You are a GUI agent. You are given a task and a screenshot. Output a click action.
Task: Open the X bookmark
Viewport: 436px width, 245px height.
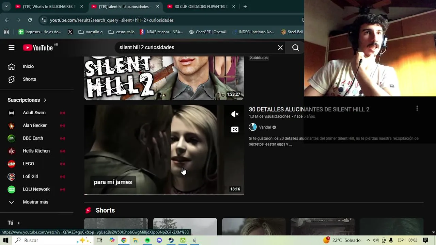point(70,32)
